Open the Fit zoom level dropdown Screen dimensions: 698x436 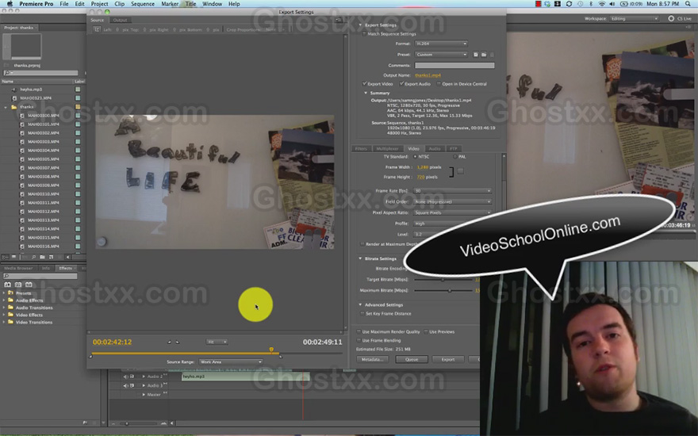click(217, 342)
